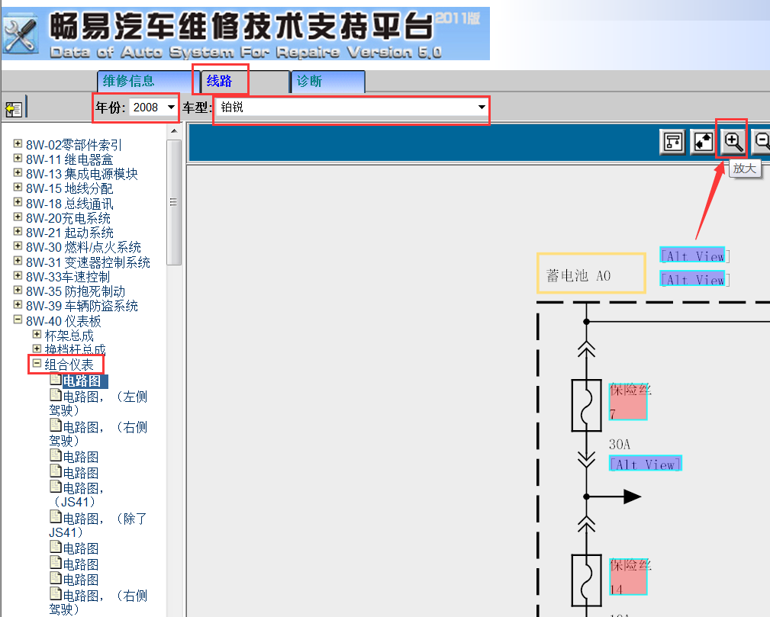Open 电路图, (JS41) entry
The width and height of the screenshot is (770, 617).
tap(77, 495)
